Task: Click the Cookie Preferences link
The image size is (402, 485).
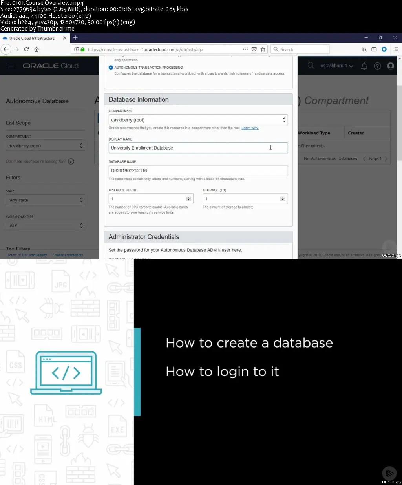Action: pos(68,255)
